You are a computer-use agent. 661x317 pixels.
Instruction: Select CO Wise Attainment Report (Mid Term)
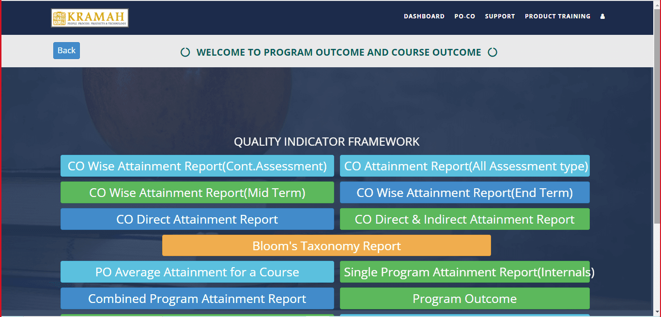tap(197, 193)
